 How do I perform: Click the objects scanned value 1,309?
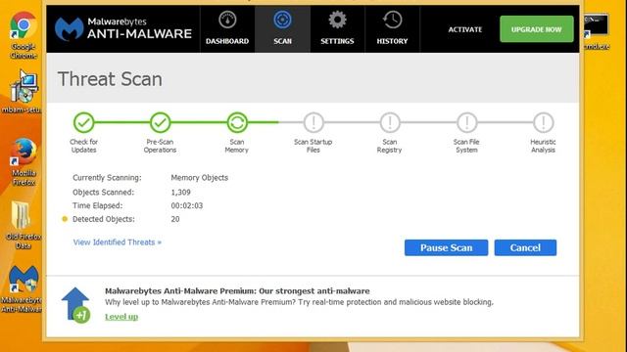coord(180,192)
